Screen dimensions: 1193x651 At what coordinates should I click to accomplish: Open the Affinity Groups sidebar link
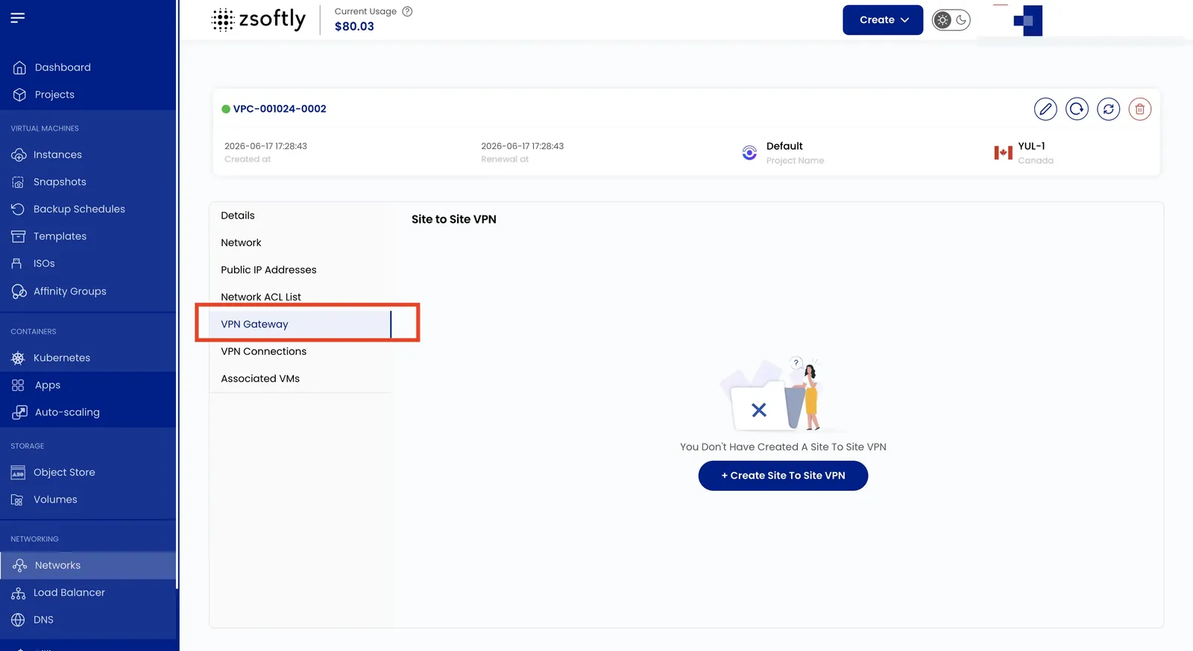[x=70, y=292]
